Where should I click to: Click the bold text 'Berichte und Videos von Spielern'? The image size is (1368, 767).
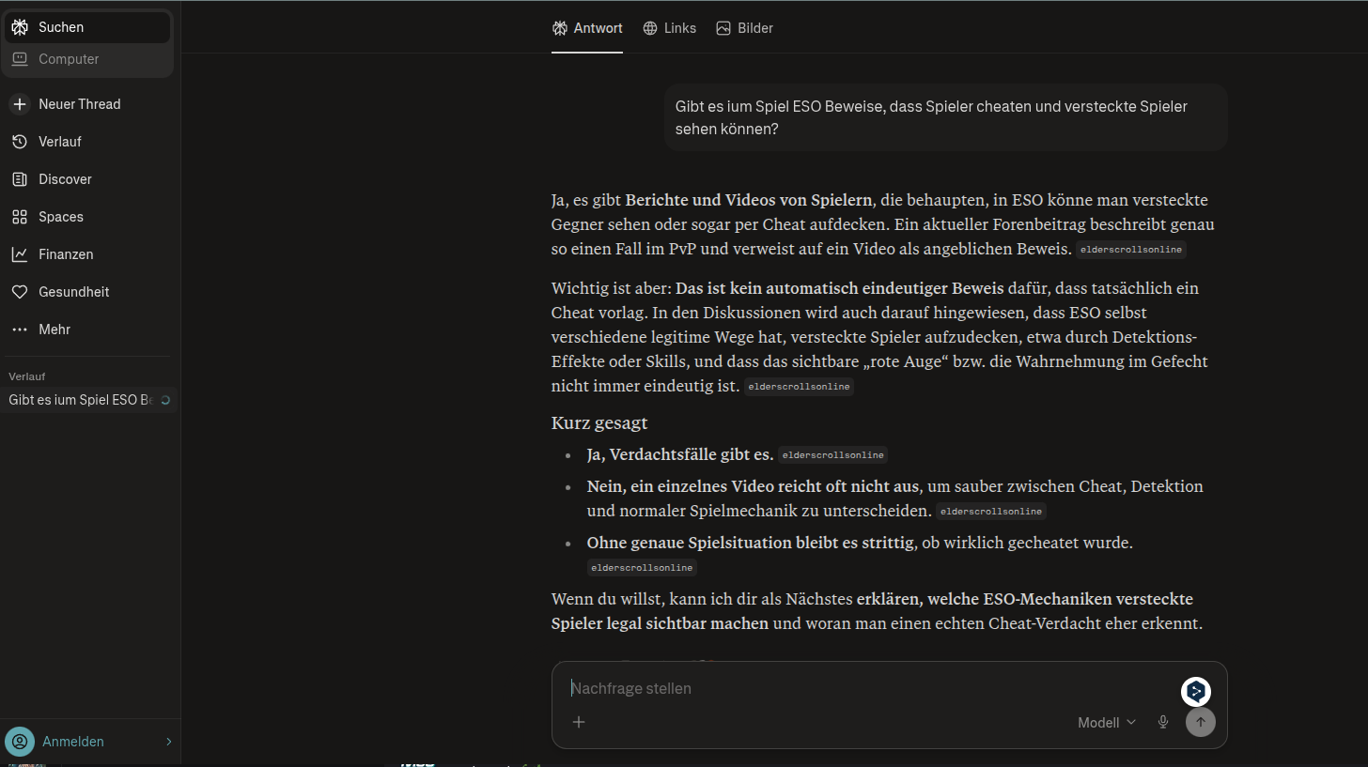point(749,200)
